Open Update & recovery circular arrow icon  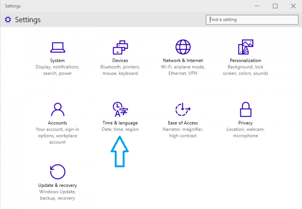coord(57,171)
